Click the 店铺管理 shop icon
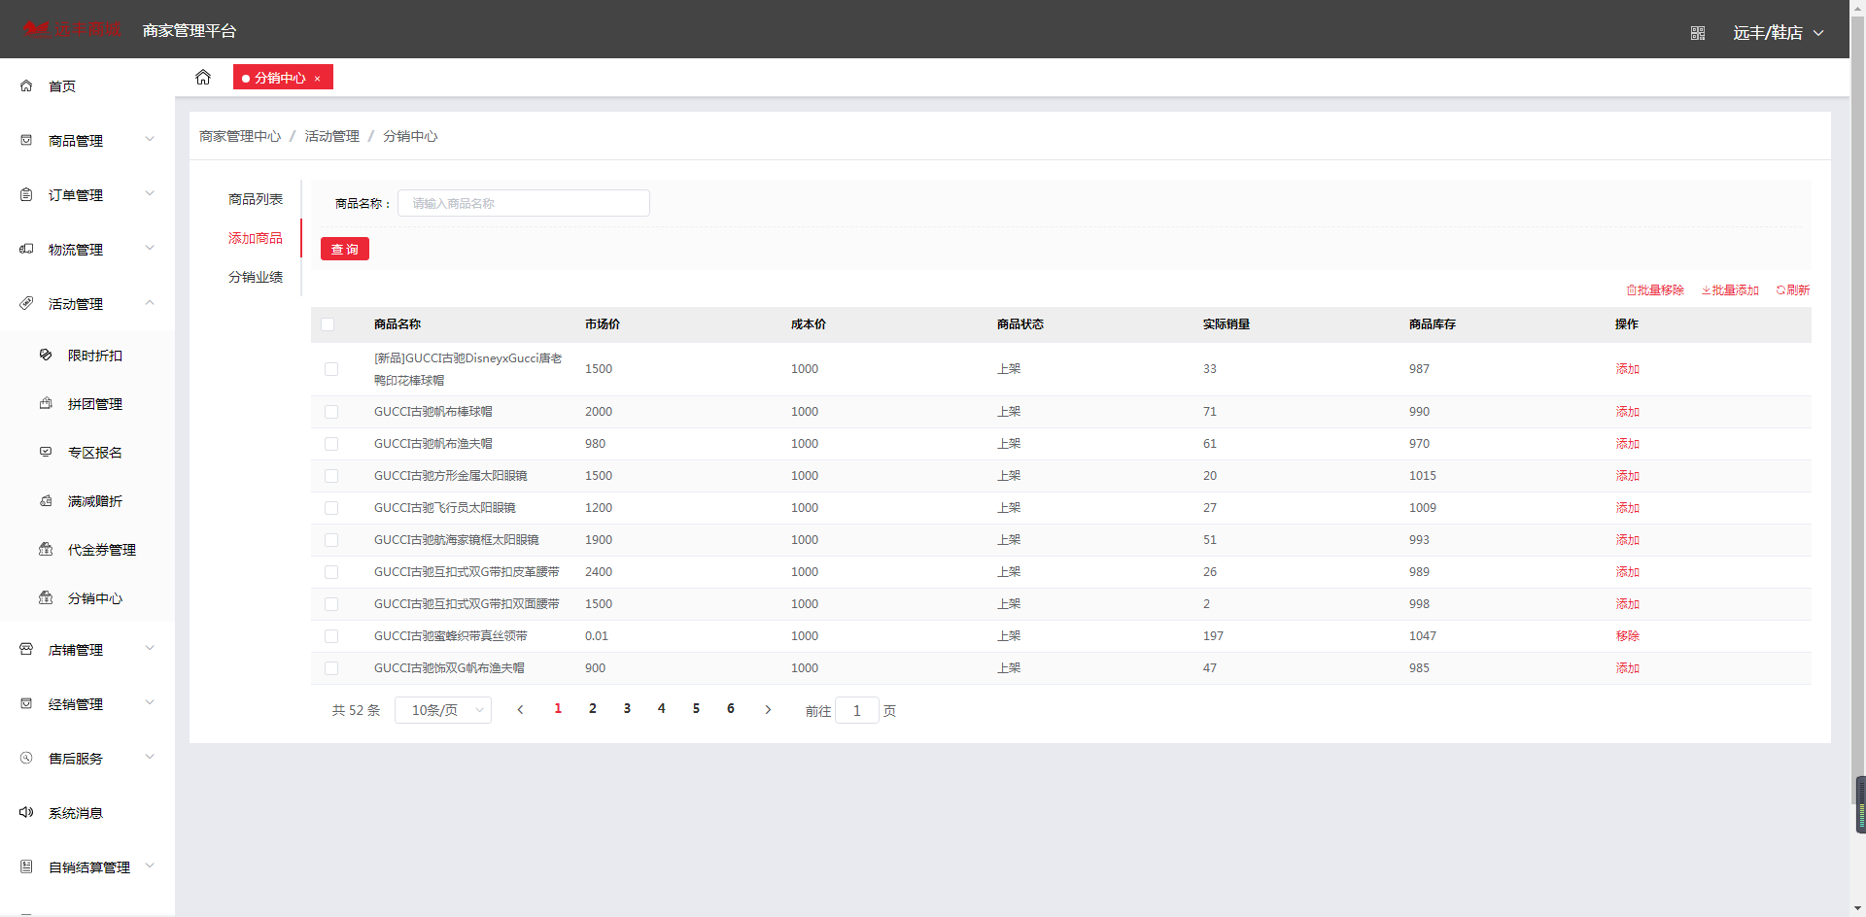 click(26, 649)
